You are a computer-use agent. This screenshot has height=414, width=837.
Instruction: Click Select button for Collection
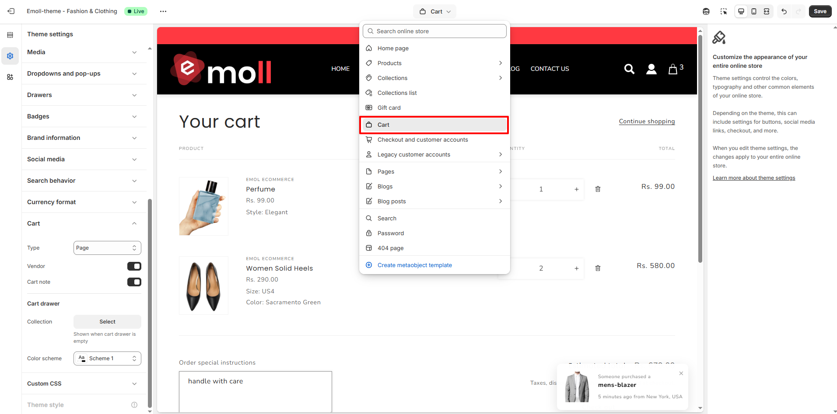click(107, 322)
